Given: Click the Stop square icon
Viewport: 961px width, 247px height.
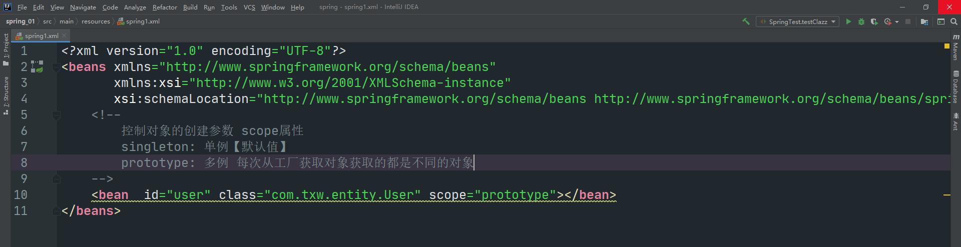Looking at the screenshot, I should click(908, 21).
